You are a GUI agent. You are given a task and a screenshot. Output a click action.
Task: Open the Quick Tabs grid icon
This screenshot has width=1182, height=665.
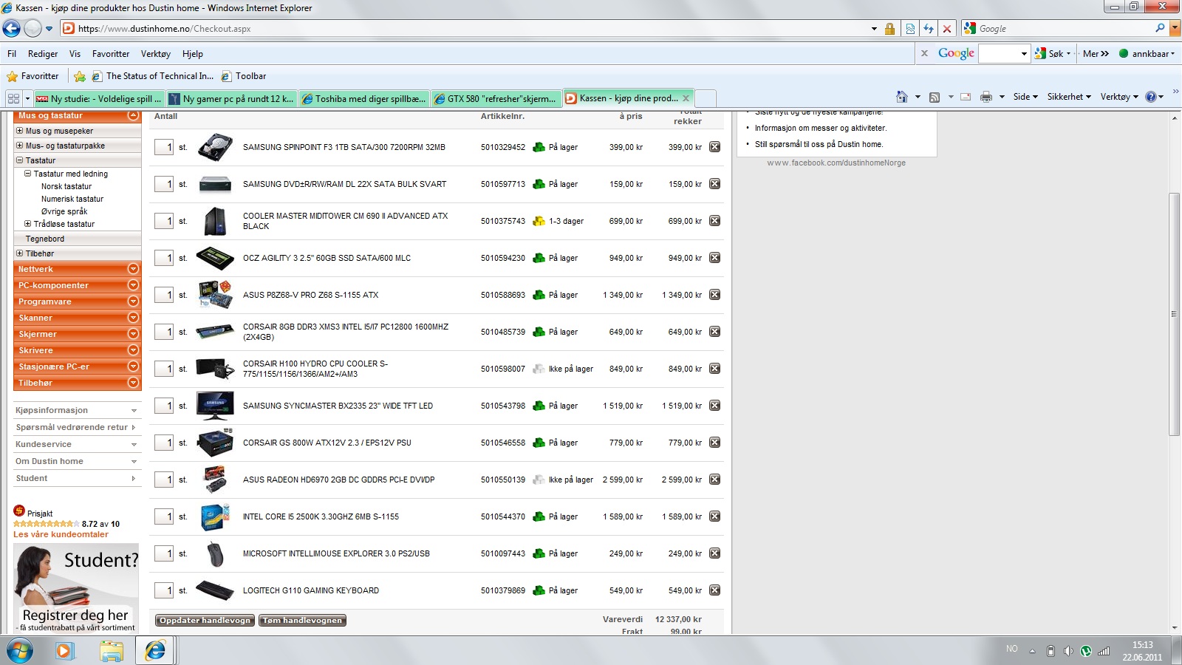point(13,98)
